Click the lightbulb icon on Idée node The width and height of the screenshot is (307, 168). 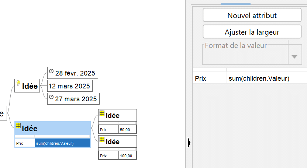18,83
